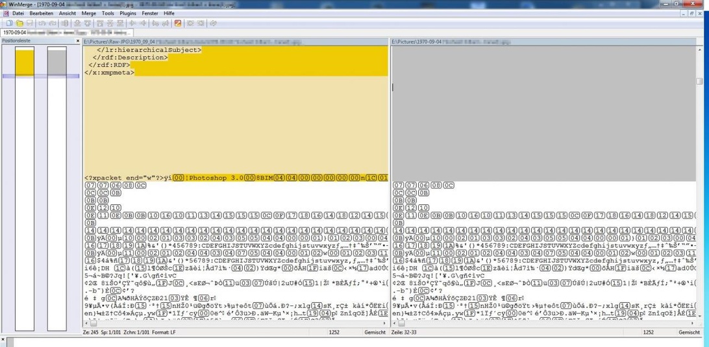
Task: Jump to next difference via toolbar icon
Action: [77, 23]
